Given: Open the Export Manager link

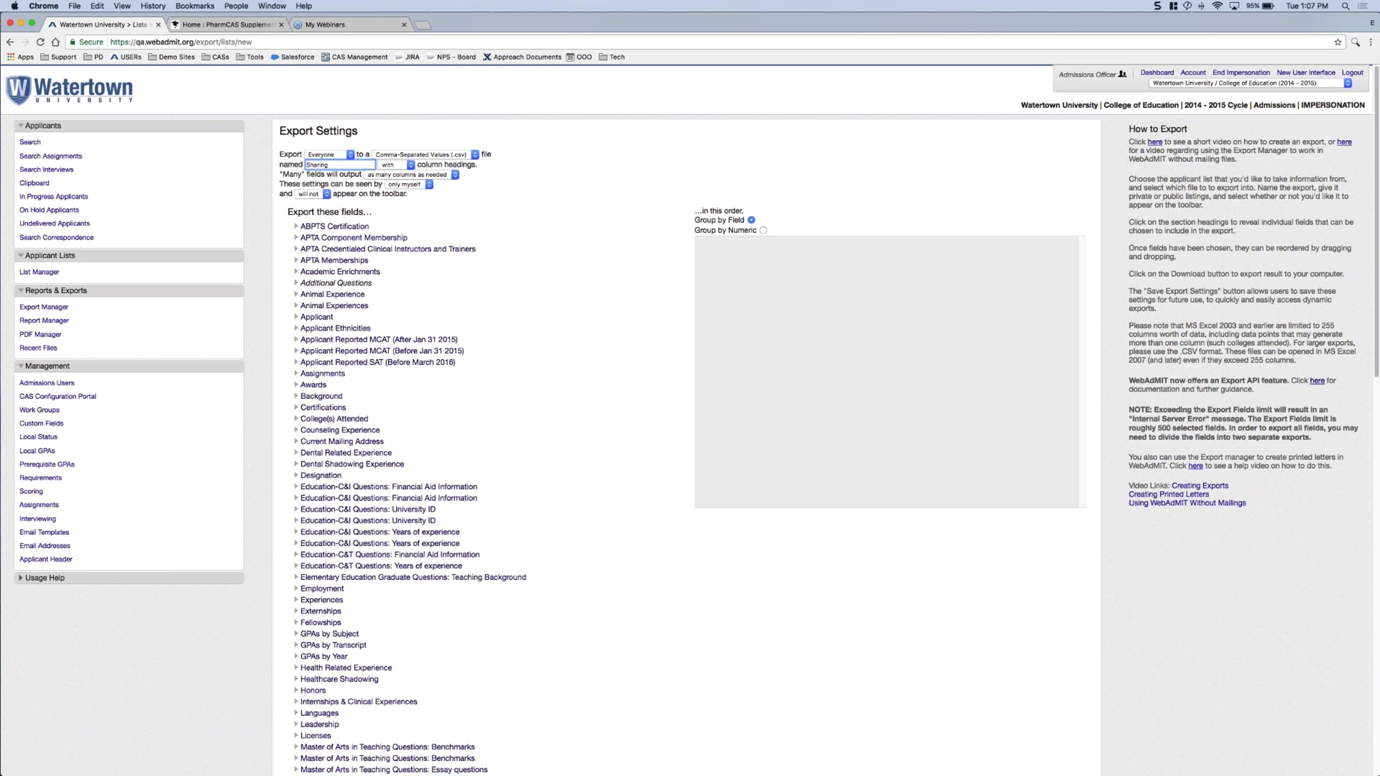Looking at the screenshot, I should tap(44, 307).
